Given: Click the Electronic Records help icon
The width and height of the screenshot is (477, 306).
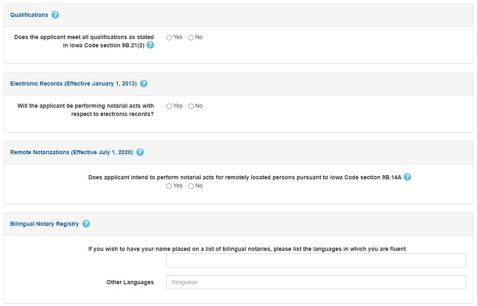Looking at the screenshot, I should (x=144, y=83).
